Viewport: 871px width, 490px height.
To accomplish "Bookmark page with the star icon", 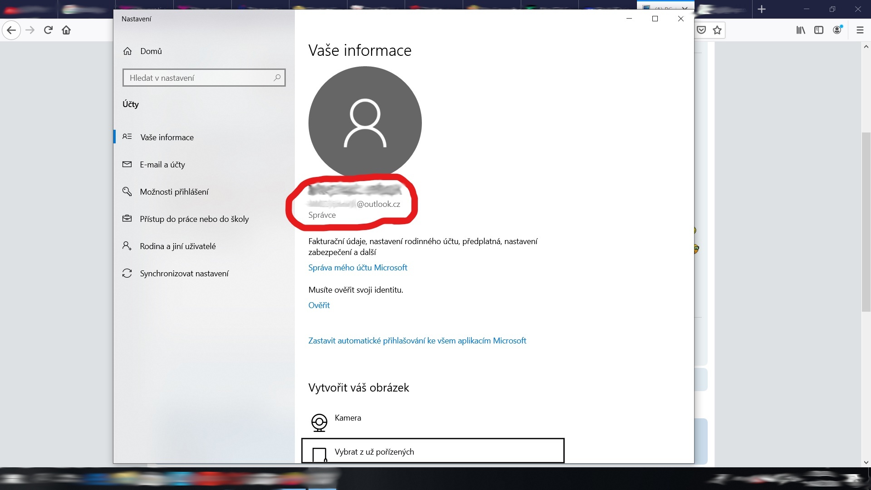I will click(717, 30).
